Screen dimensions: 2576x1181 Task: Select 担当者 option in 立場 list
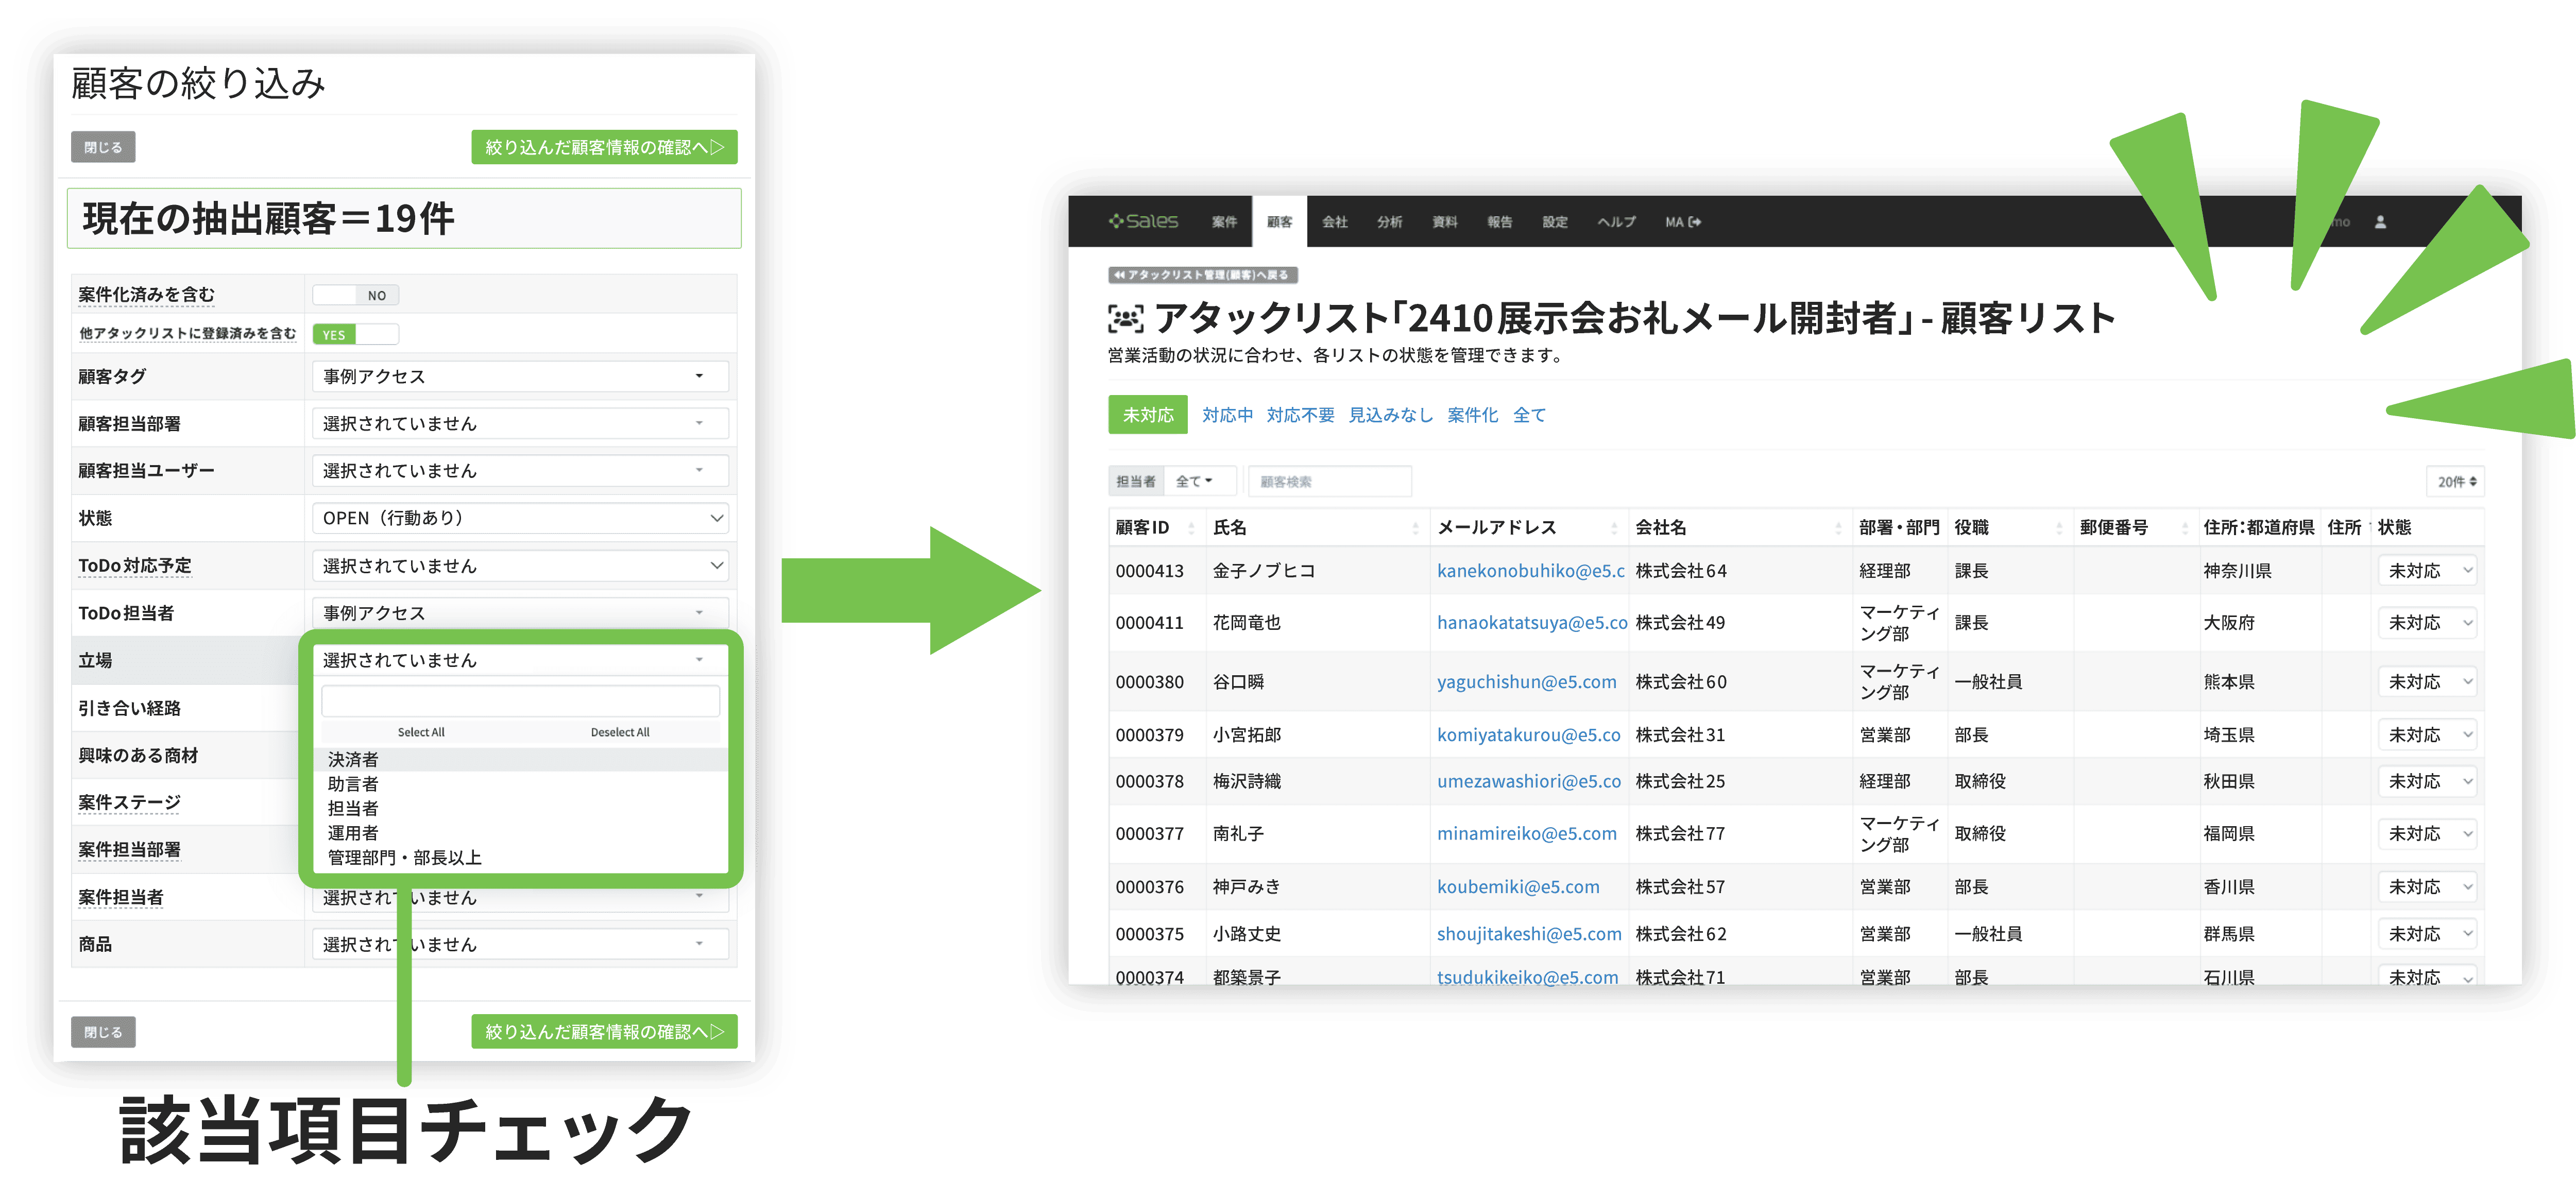coord(521,808)
